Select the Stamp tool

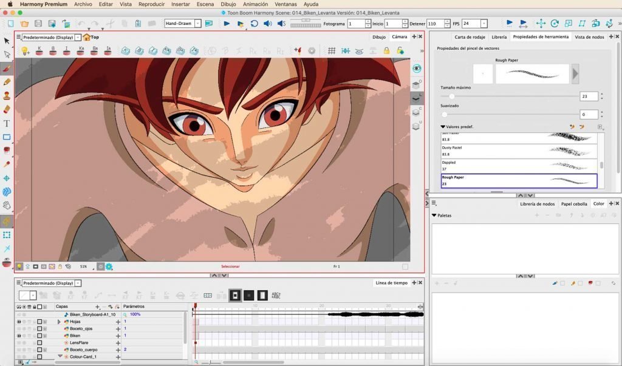tap(7, 95)
